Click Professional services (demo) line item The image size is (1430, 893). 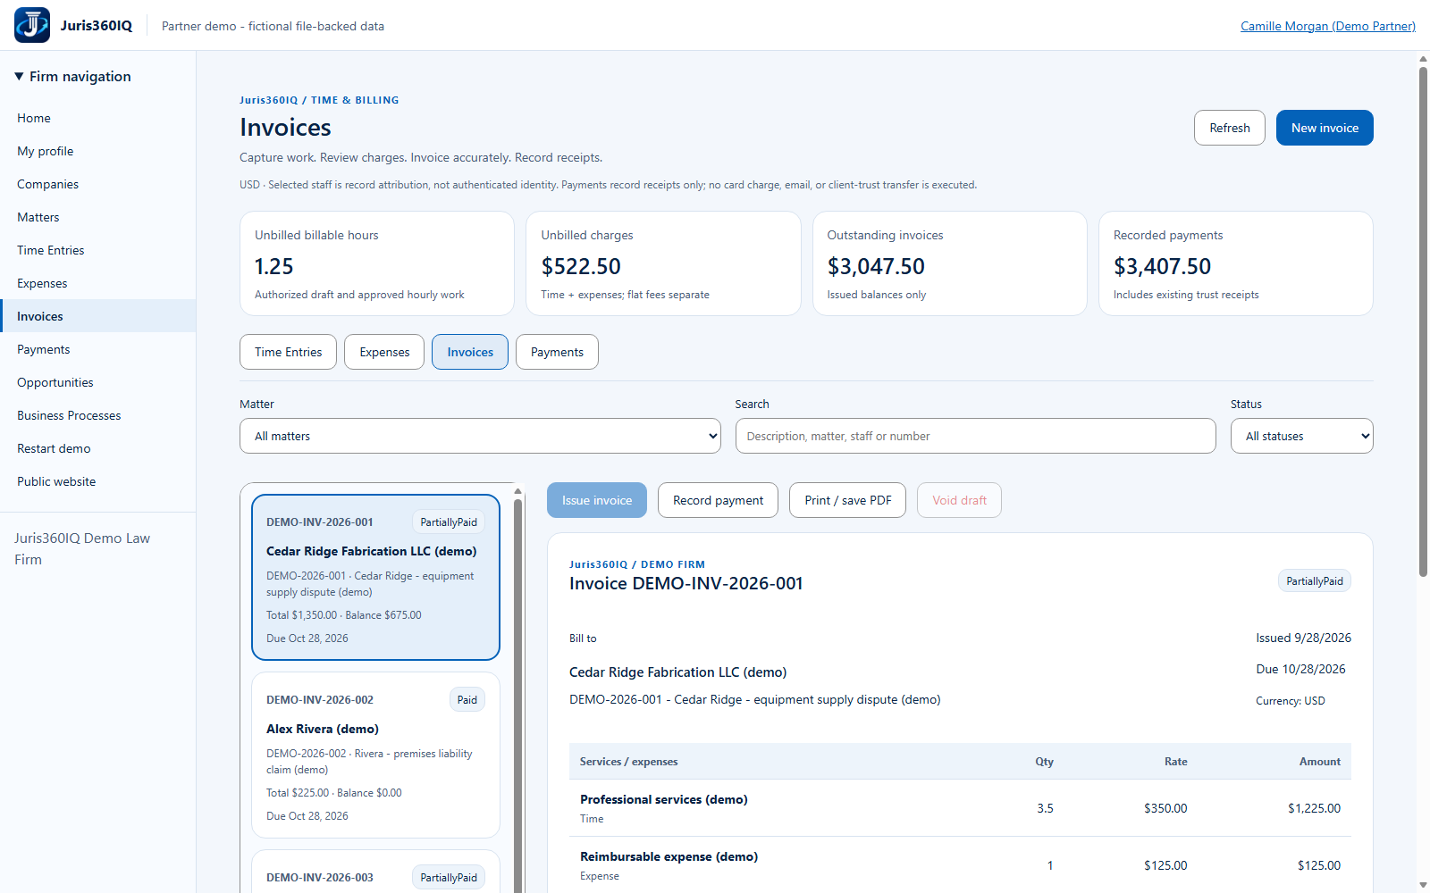click(960, 808)
